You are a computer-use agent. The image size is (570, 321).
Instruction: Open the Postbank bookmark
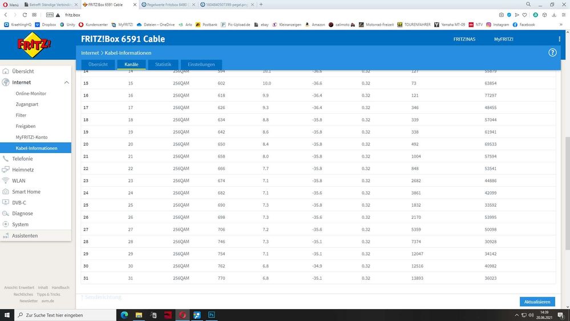pyautogui.click(x=206, y=25)
